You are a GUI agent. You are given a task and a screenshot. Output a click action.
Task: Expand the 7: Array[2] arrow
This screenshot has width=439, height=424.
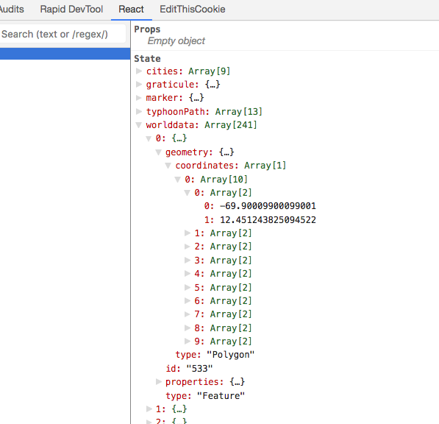[x=188, y=314]
